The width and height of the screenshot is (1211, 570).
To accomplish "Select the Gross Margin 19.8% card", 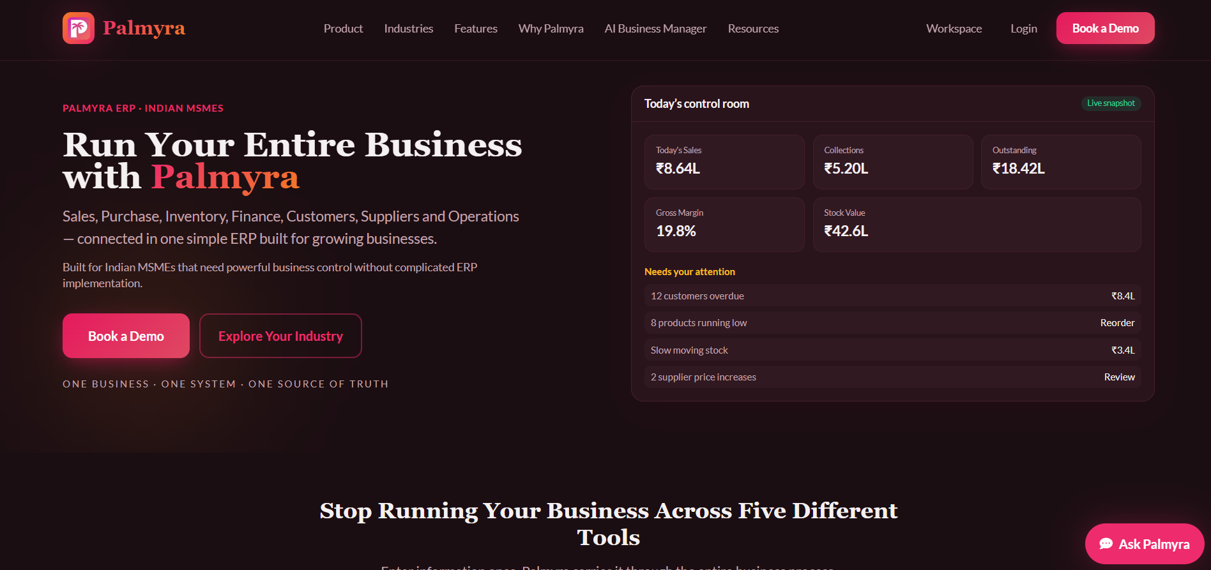I will click(724, 224).
